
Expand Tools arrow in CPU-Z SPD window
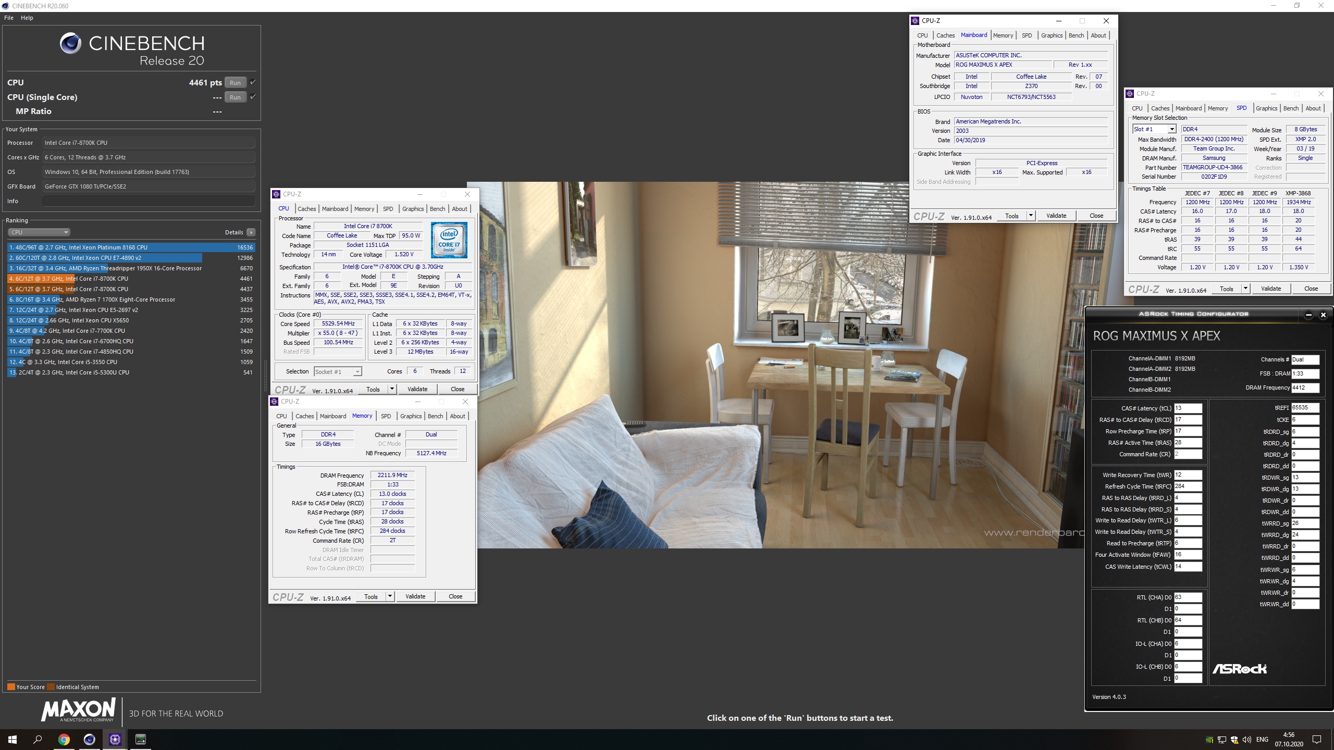(1245, 289)
